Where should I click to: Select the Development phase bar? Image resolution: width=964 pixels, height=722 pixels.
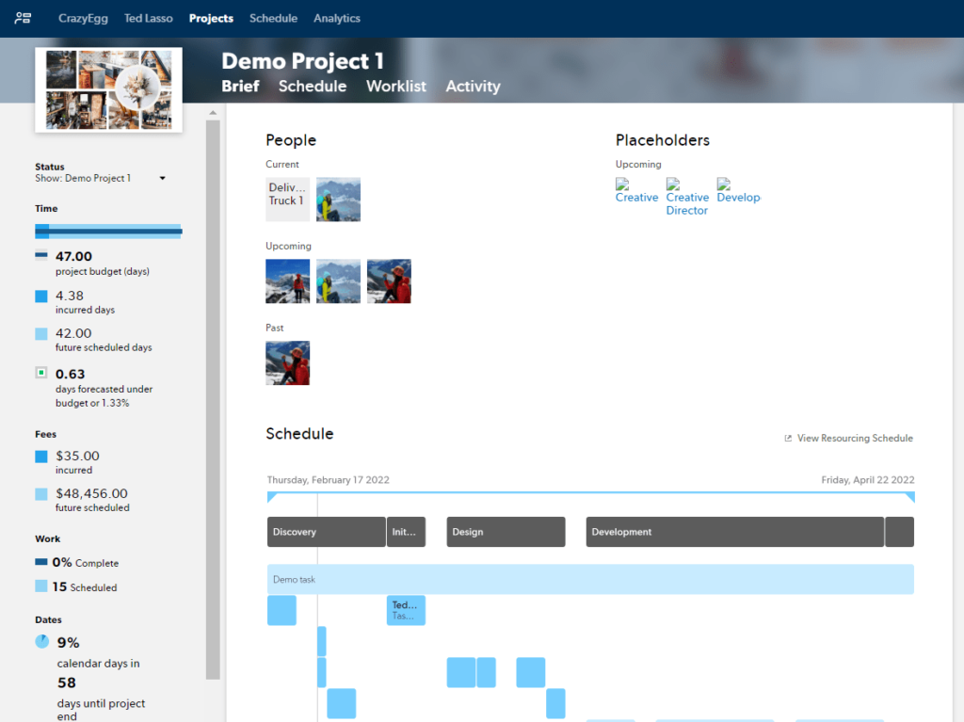(734, 532)
